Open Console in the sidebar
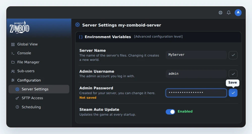 39,53
